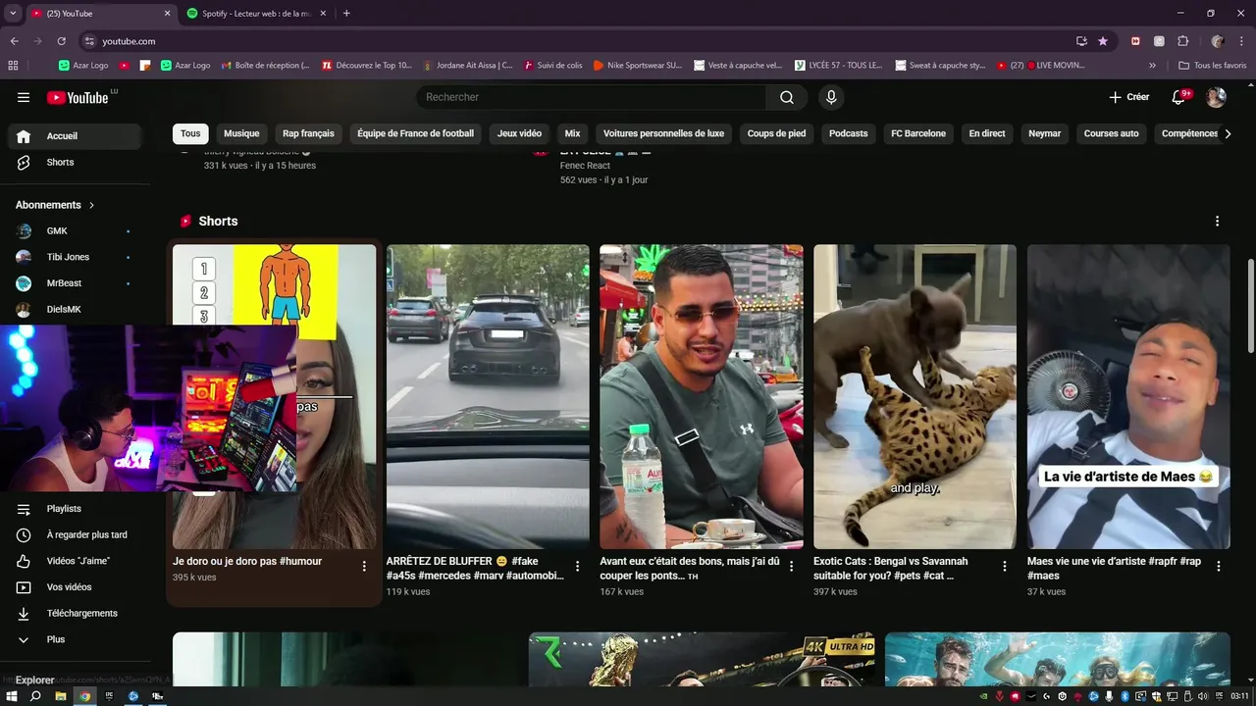Viewport: 1256px width, 706px height.
Task: Show more filter chips with right arrow
Action: 1227,134
